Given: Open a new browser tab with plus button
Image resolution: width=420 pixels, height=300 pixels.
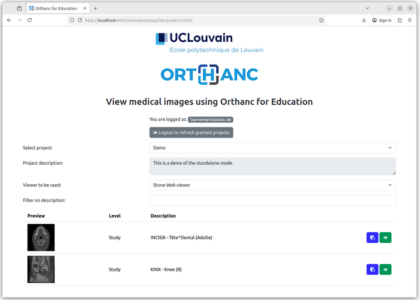Looking at the screenshot, I should (95, 8).
